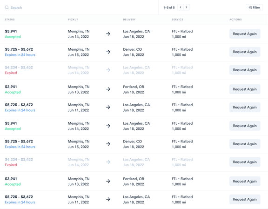Request Again for first Expired quote

(245, 70)
